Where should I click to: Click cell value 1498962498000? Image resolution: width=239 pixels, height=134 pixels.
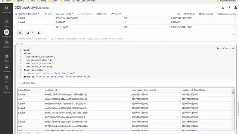(x=140, y=95)
